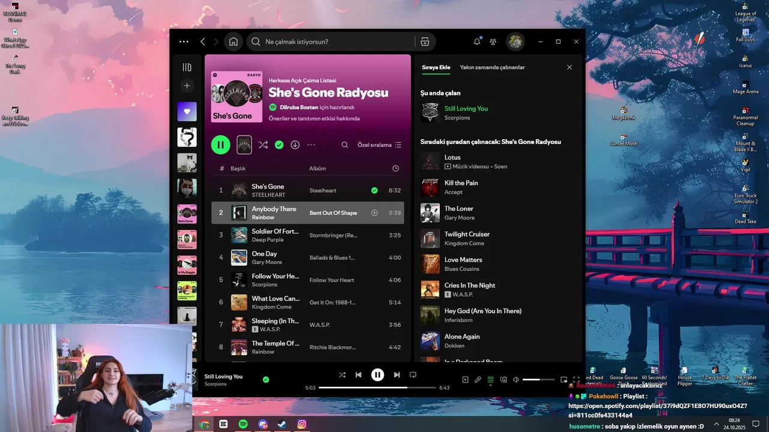Viewport: 769px width, 432px height.
Task: Select the One Day track by Gary Moore
Action: pyautogui.click(x=308, y=257)
